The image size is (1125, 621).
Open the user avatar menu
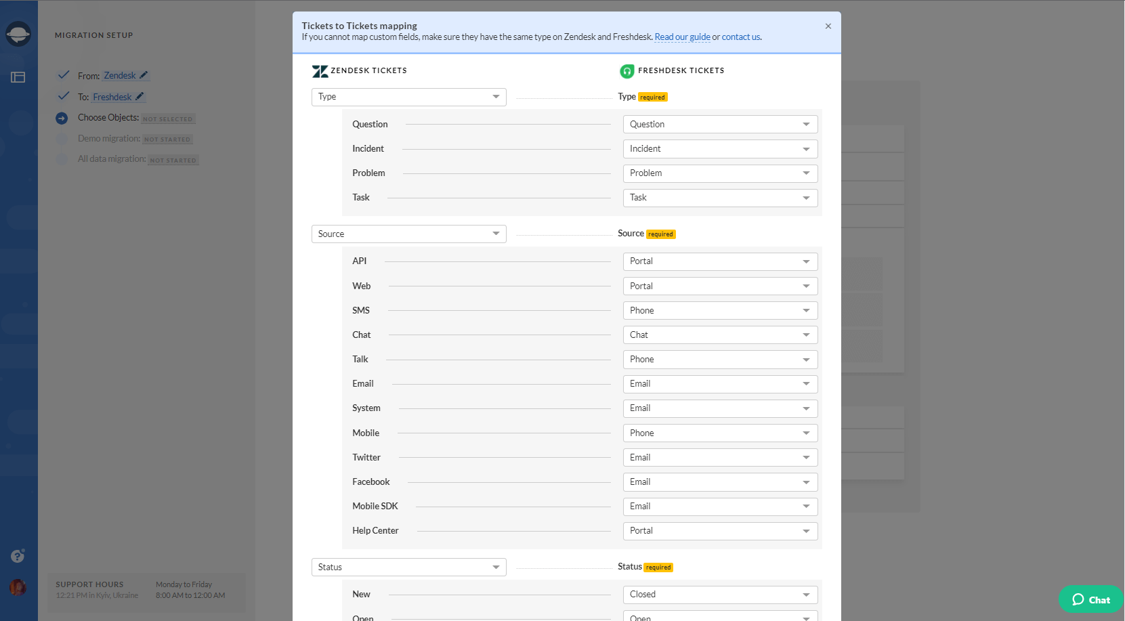[x=18, y=587]
